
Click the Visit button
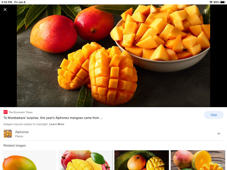(214, 115)
